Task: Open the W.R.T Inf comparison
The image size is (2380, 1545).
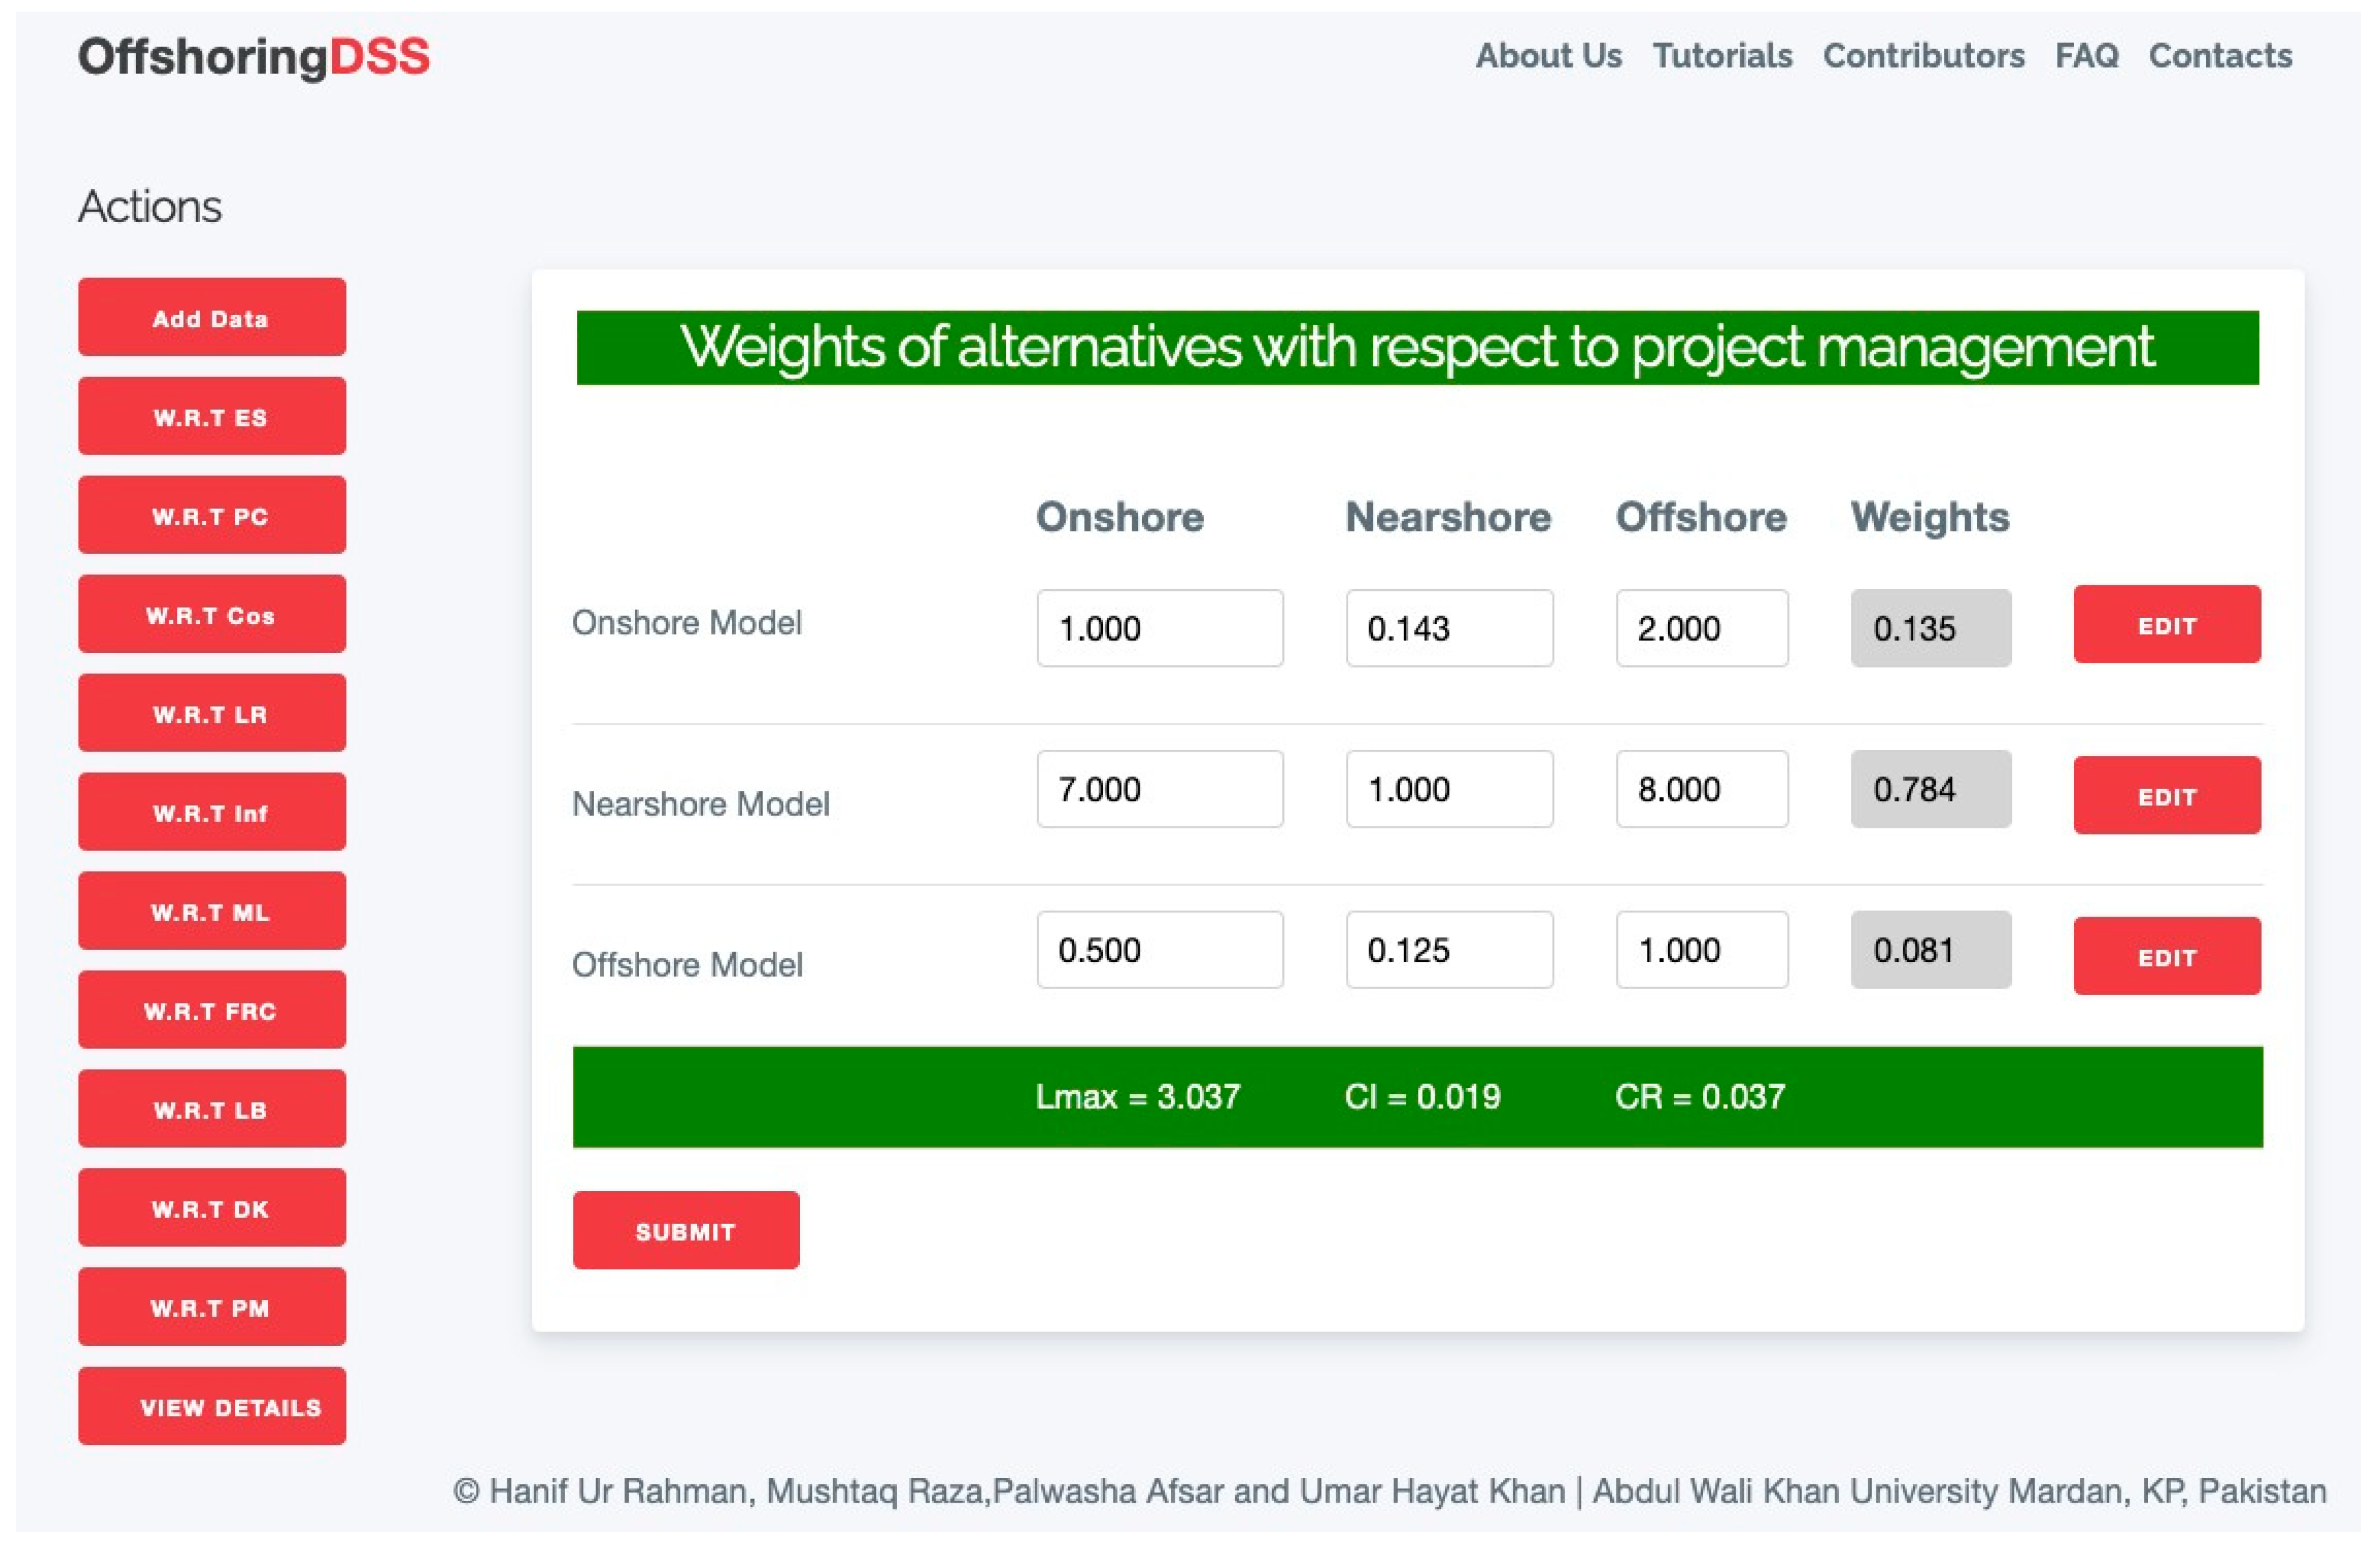Action: click(212, 813)
